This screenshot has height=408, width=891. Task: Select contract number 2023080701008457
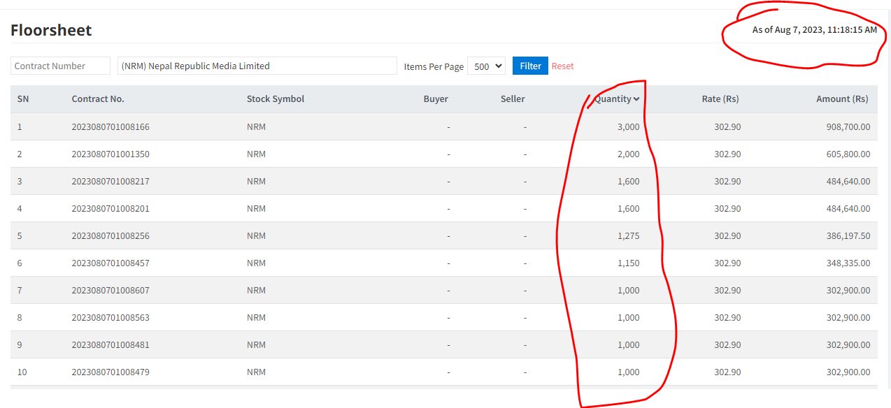(x=111, y=263)
